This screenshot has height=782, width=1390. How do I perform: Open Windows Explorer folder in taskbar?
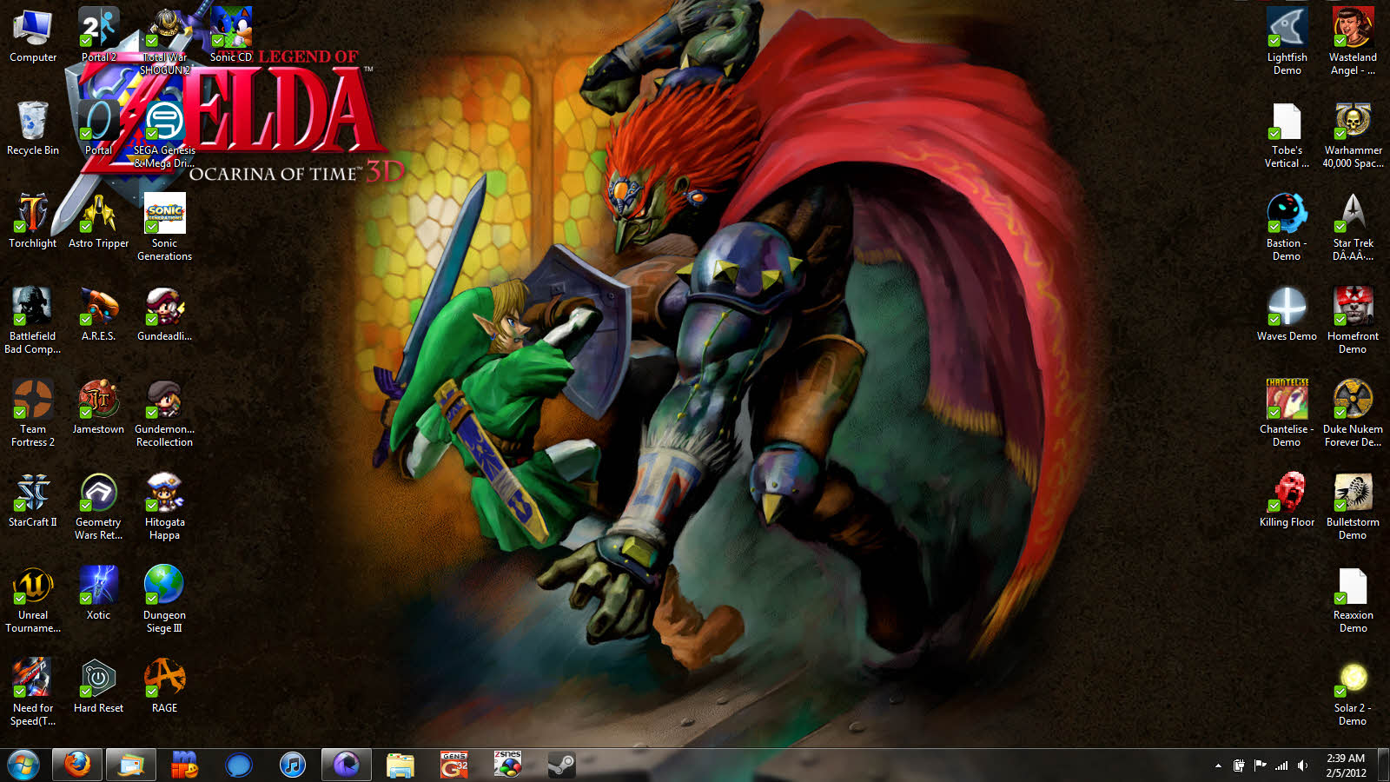click(x=400, y=765)
